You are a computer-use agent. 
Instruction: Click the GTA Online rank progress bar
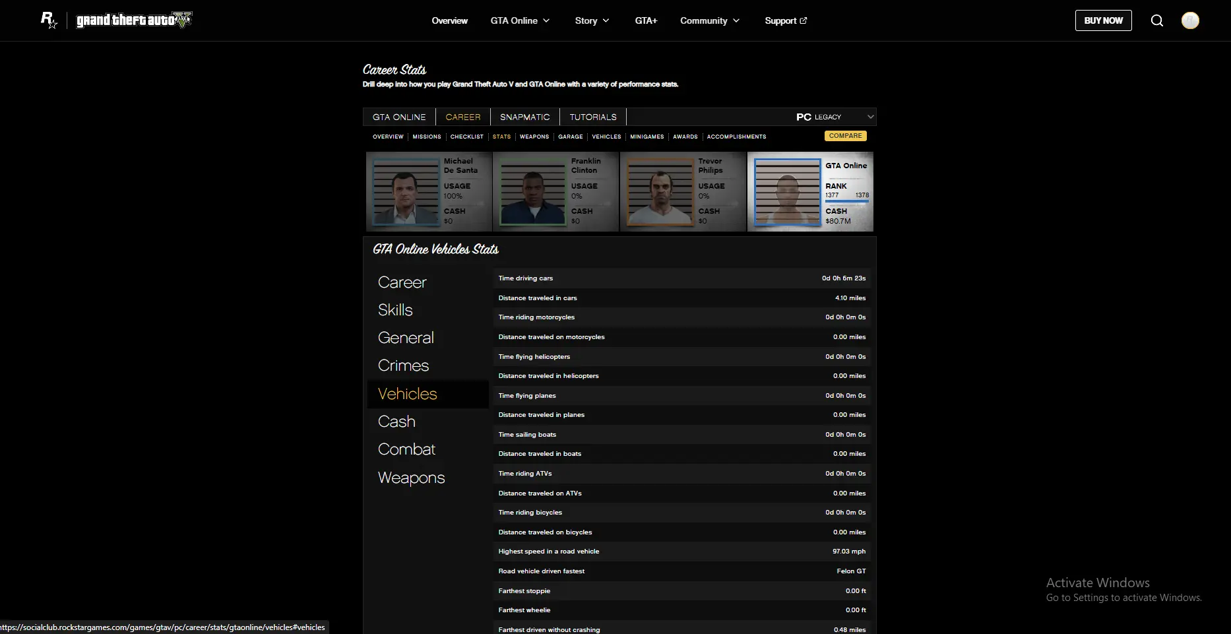847,202
